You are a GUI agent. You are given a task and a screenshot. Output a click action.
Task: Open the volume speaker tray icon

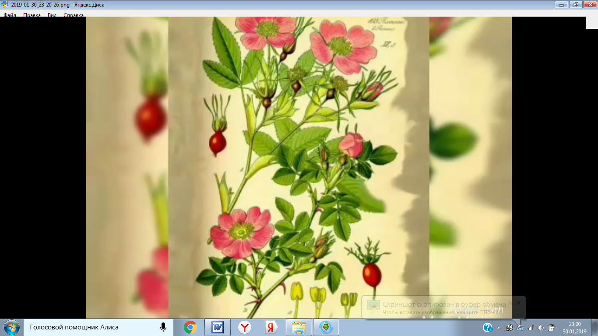(x=541, y=327)
